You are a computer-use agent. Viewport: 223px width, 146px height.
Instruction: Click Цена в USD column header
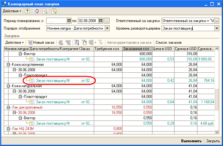(x=163, y=49)
